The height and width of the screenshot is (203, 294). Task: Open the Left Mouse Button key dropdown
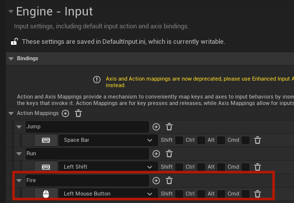pos(108,194)
